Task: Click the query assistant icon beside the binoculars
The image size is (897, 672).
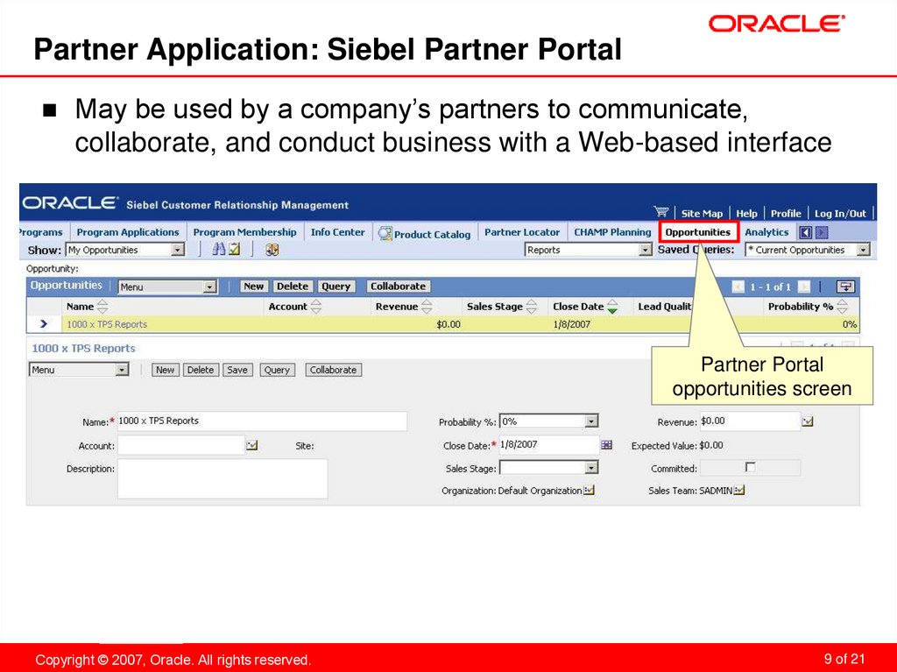Action: 235,249
